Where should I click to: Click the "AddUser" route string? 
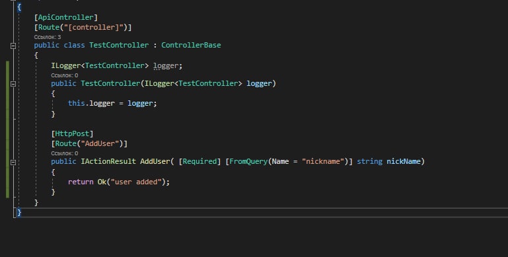point(100,143)
